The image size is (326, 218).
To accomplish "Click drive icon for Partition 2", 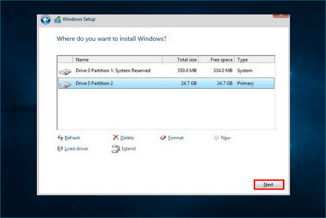I will click(x=65, y=84).
